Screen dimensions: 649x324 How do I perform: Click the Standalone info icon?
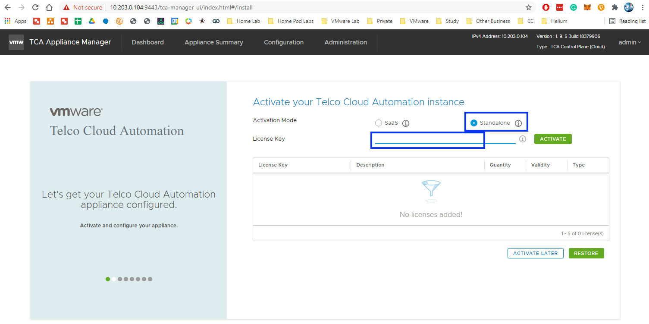(x=518, y=123)
